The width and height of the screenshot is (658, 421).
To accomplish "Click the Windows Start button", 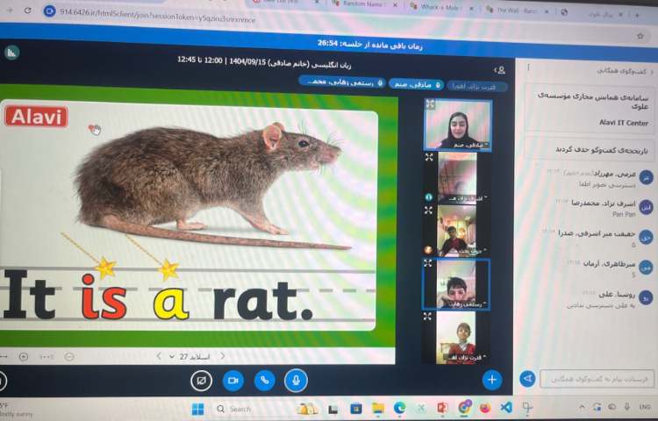I will pos(197,408).
